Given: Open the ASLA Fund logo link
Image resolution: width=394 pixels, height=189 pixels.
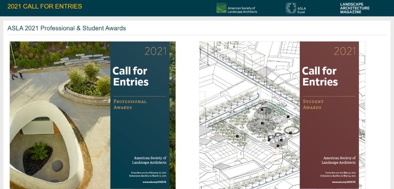Looking at the screenshot, I should click(x=296, y=8).
